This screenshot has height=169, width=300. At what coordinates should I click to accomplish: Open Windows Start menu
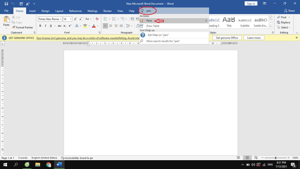pos(5,165)
